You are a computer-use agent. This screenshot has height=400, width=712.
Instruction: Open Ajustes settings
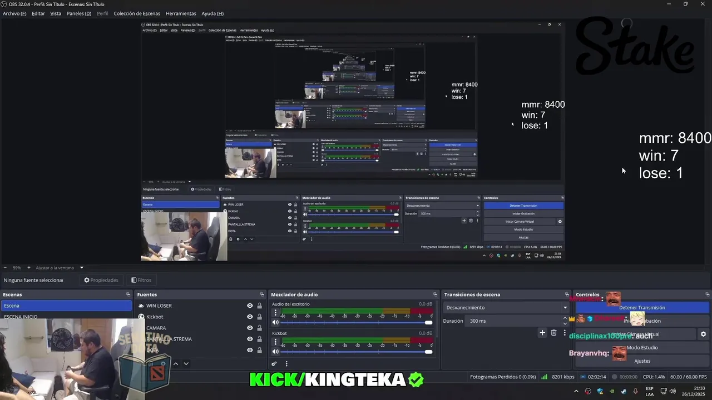(642, 361)
